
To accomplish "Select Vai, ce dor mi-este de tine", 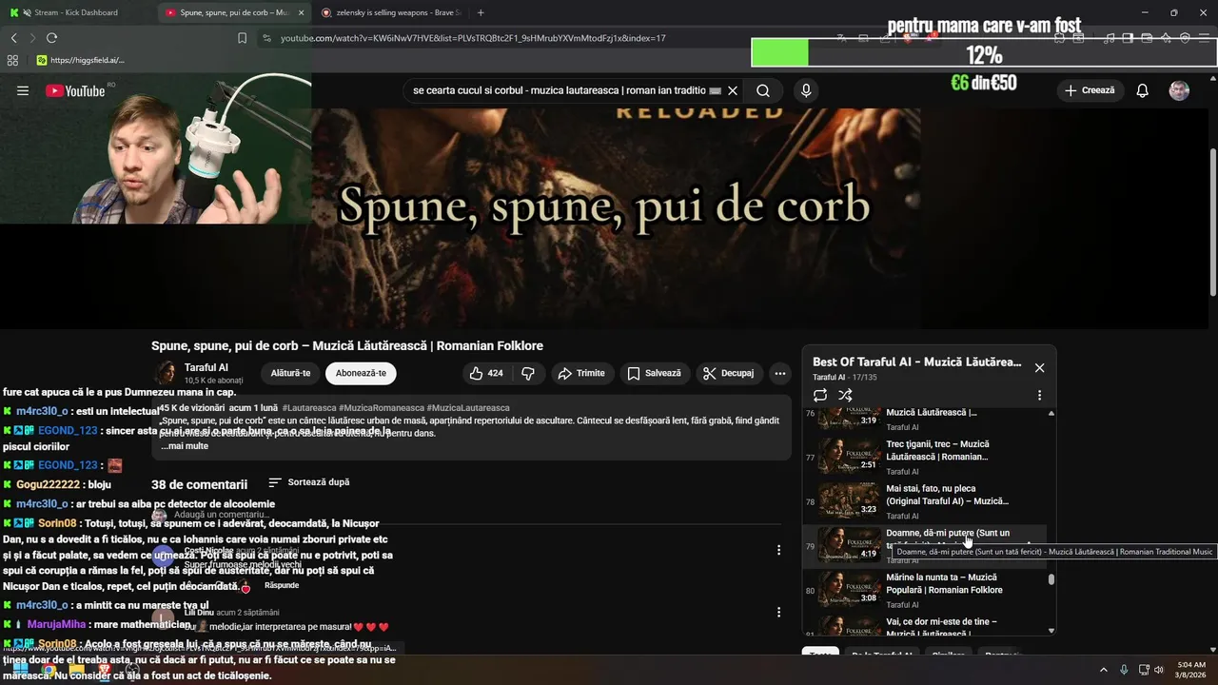I will (x=925, y=625).
